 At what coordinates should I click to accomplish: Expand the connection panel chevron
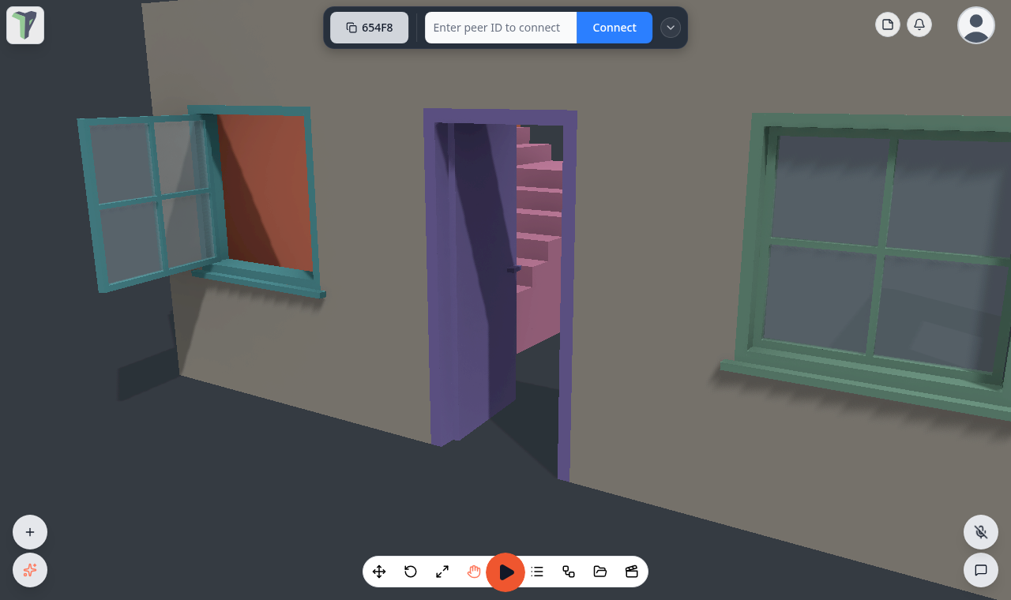pyautogui.click(x=671, y=28)
